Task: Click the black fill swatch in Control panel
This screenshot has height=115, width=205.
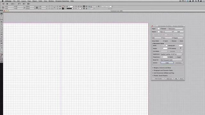Action: pos(63,9)
